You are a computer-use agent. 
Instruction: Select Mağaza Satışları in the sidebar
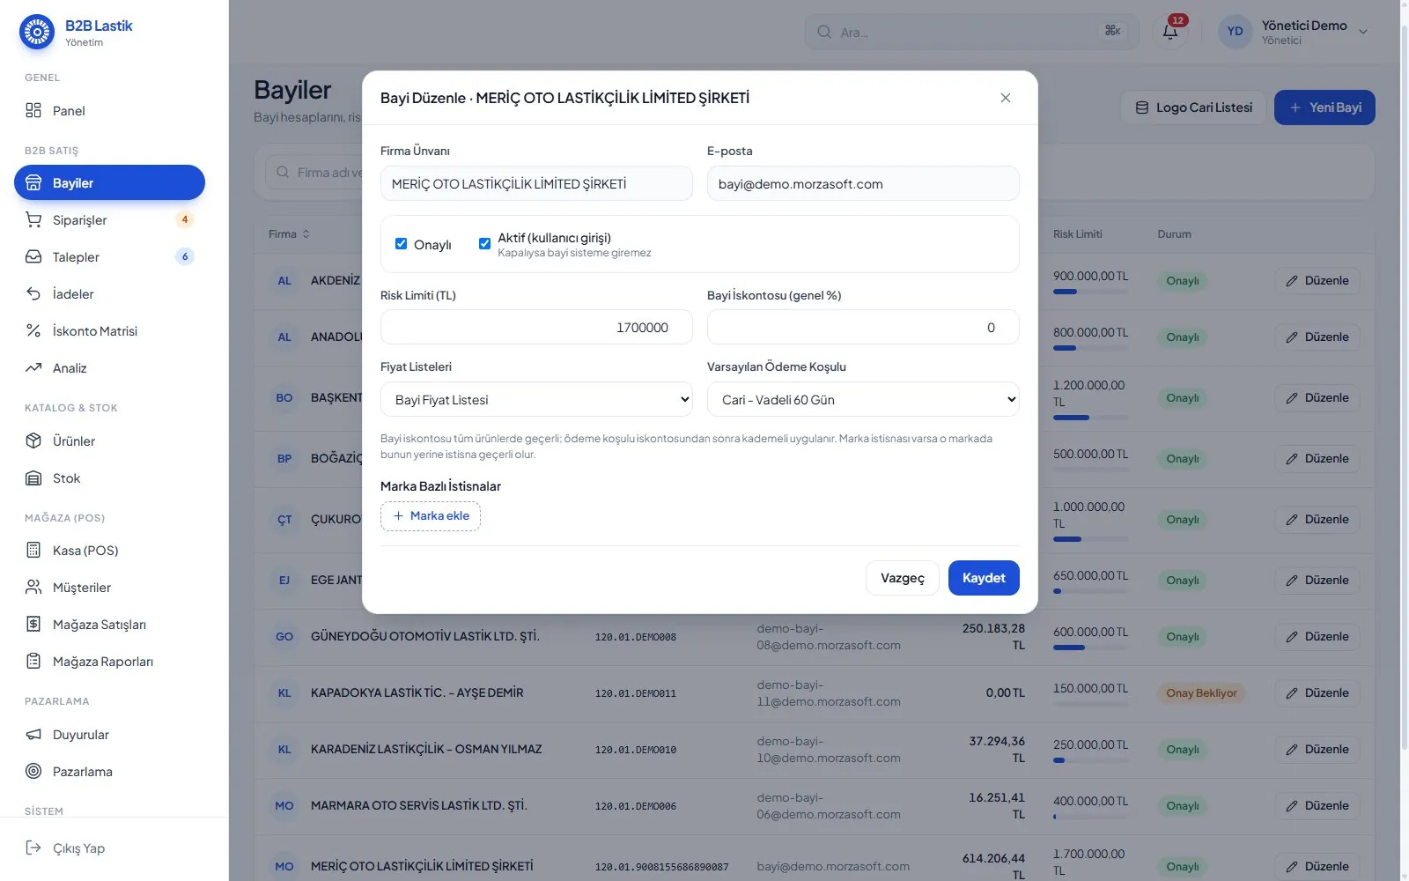pyautogui.click(x=109, y=625)
